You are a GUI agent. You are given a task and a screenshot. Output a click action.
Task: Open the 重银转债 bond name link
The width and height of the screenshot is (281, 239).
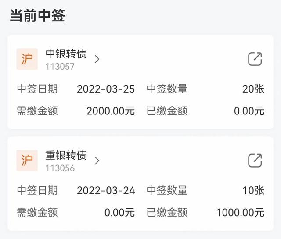point(66,155)
